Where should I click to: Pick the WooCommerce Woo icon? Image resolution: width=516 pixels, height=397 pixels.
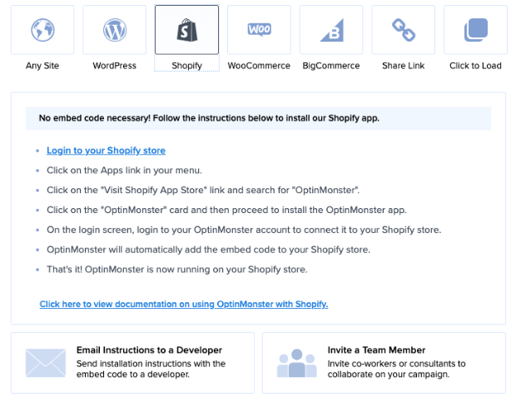click(x=259, y=30)
